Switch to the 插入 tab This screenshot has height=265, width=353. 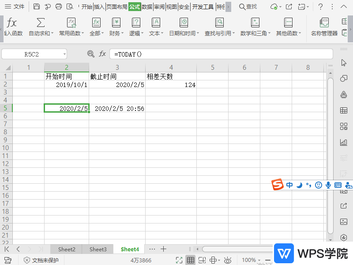pyautogui.click(x=99, y=7)
